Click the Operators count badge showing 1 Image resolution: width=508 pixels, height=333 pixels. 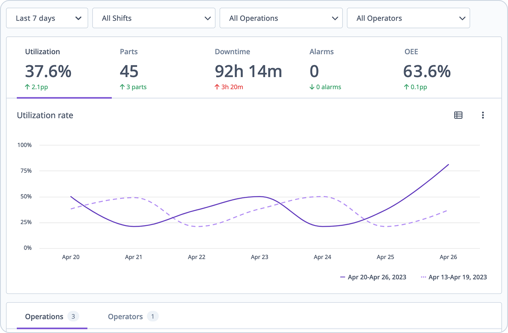[152, 317]
